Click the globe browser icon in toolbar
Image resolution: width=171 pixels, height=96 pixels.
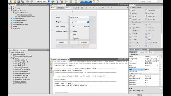click(53, 1)
